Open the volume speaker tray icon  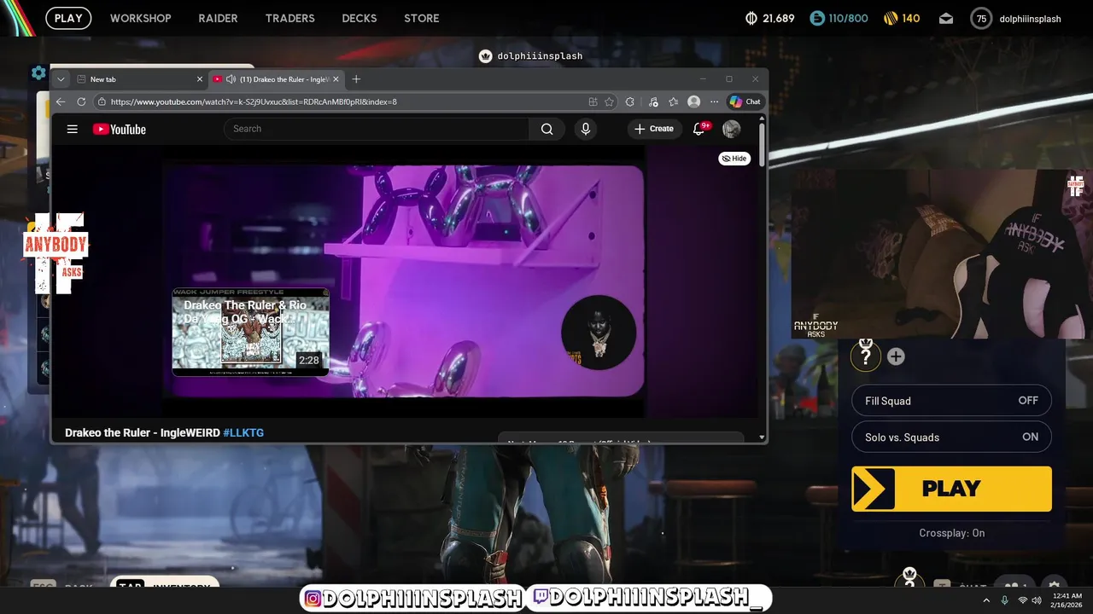pyautogui.click(x=1037, y=600)
